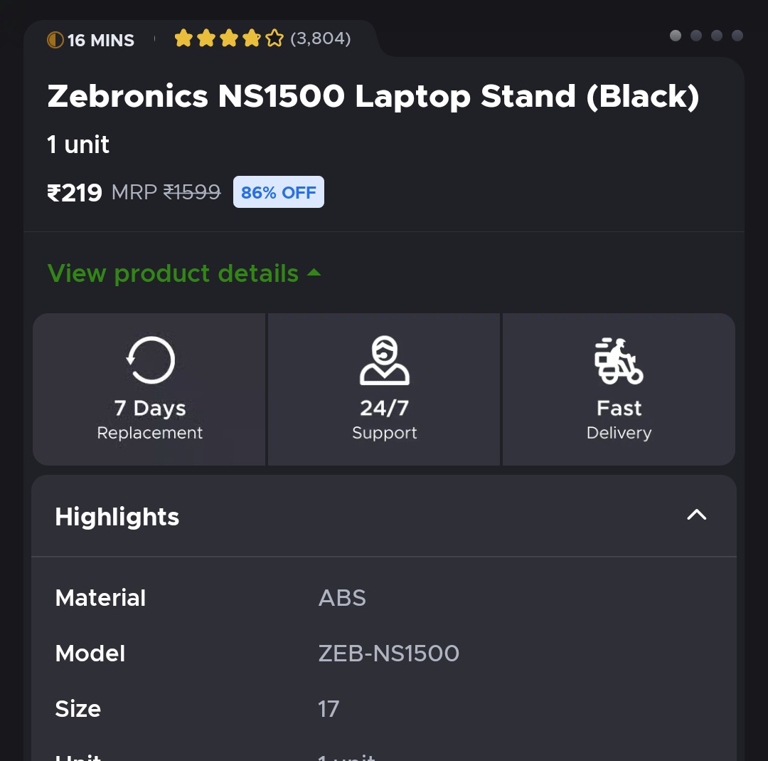Image resolution: width=768 pixels, height=761 pixels.
Task: Click the ₹219 selling price
Action: (x=75, y=192)
